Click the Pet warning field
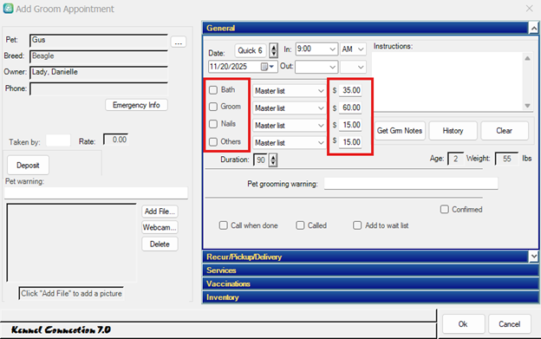Viewport: 541px width, 339px height. click(x=96, y=192)
